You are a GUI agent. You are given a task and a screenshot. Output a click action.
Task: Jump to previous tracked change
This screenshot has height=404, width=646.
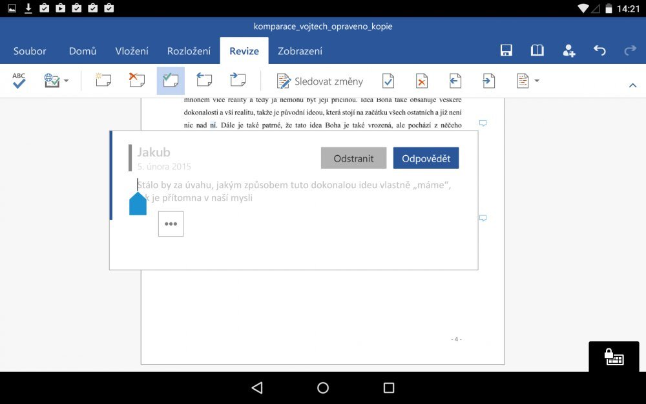(x=455, y=81)
